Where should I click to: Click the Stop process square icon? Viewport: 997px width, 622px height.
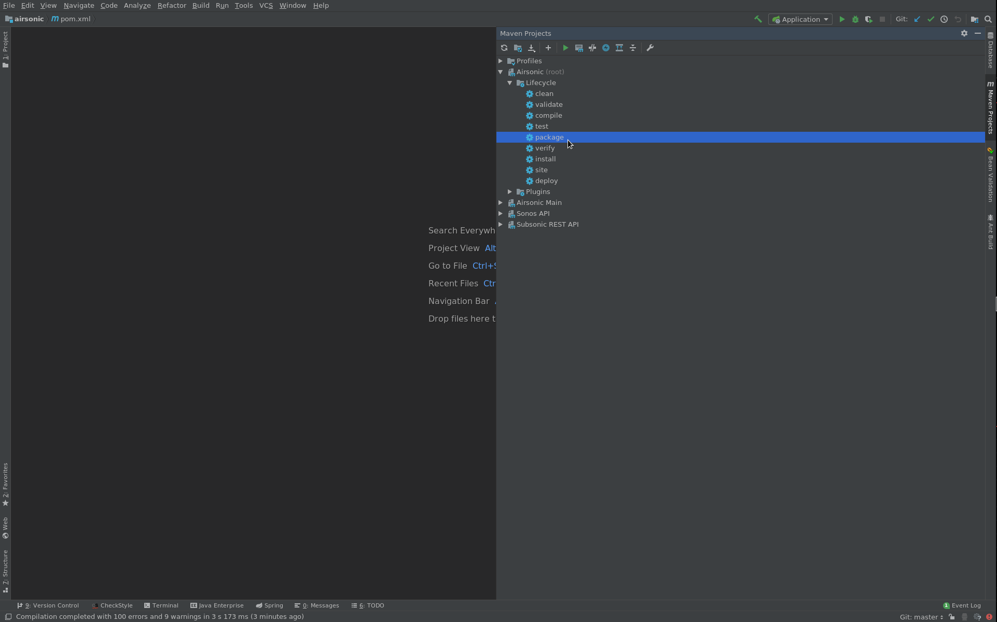pyautogui.click(x=882, y=19)
